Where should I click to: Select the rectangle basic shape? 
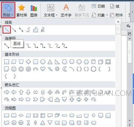click(x=7, y=62)
